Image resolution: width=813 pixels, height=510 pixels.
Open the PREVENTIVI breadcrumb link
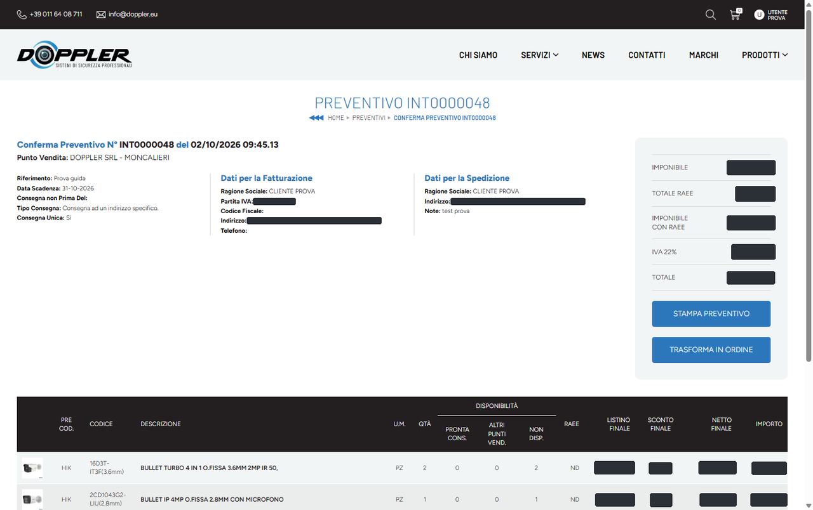click(x=369, y=118)
